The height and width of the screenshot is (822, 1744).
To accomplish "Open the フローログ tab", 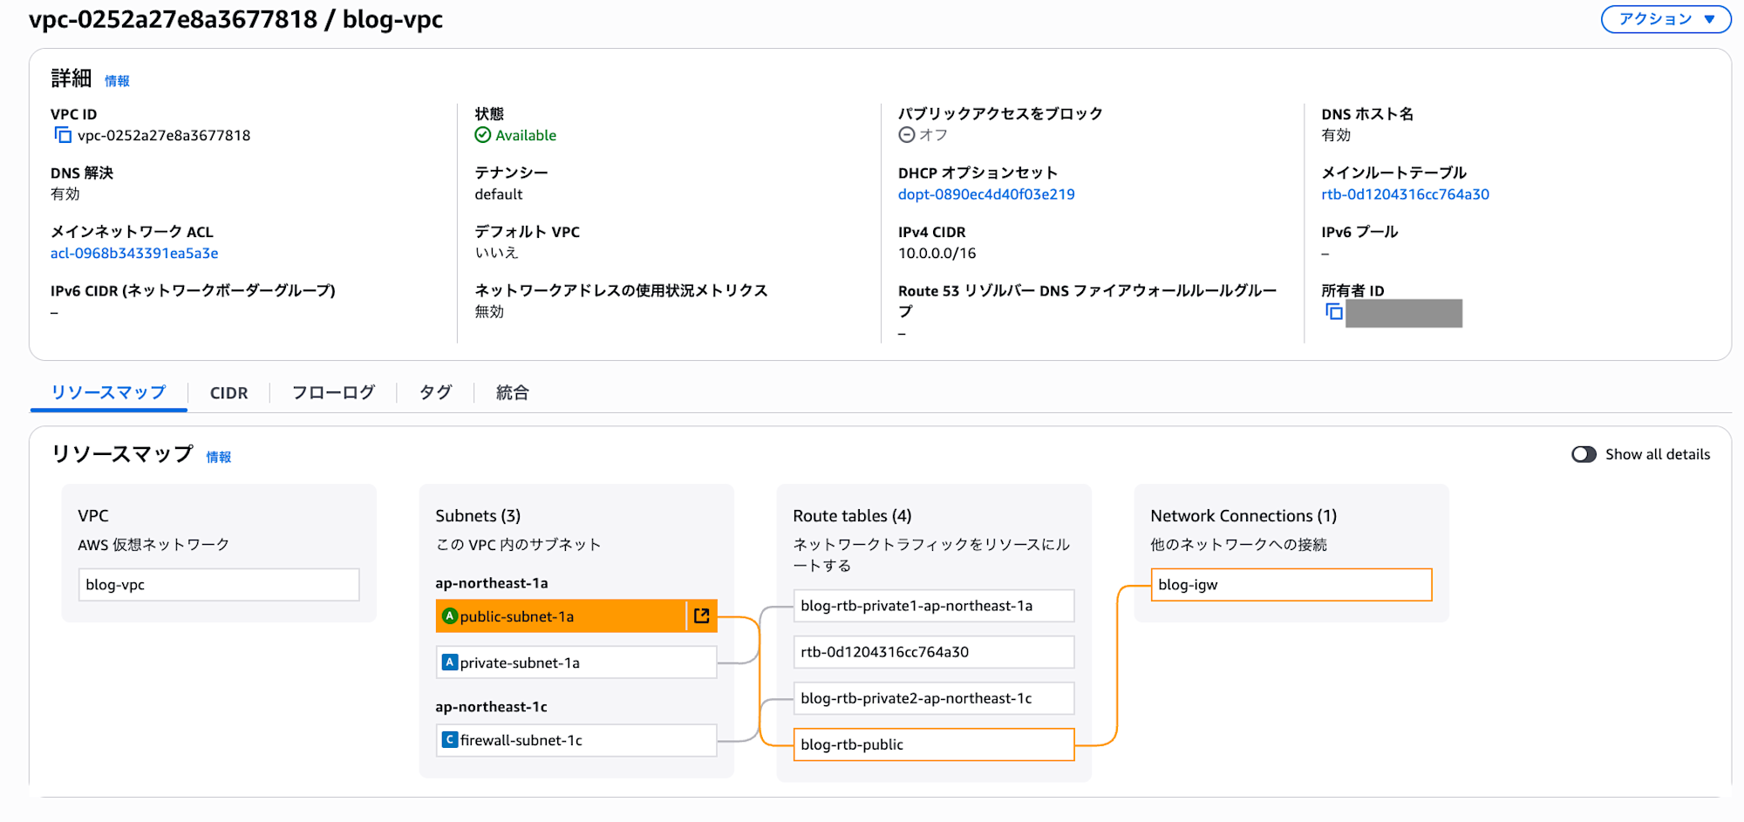I will (333, 393).
